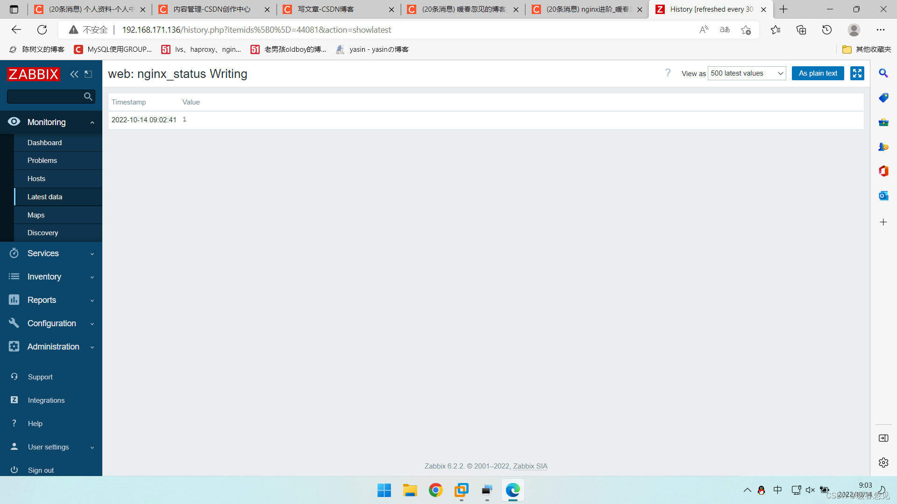Click the As plain text button
This screenshot has height=504, width=897.
(818, 73)
